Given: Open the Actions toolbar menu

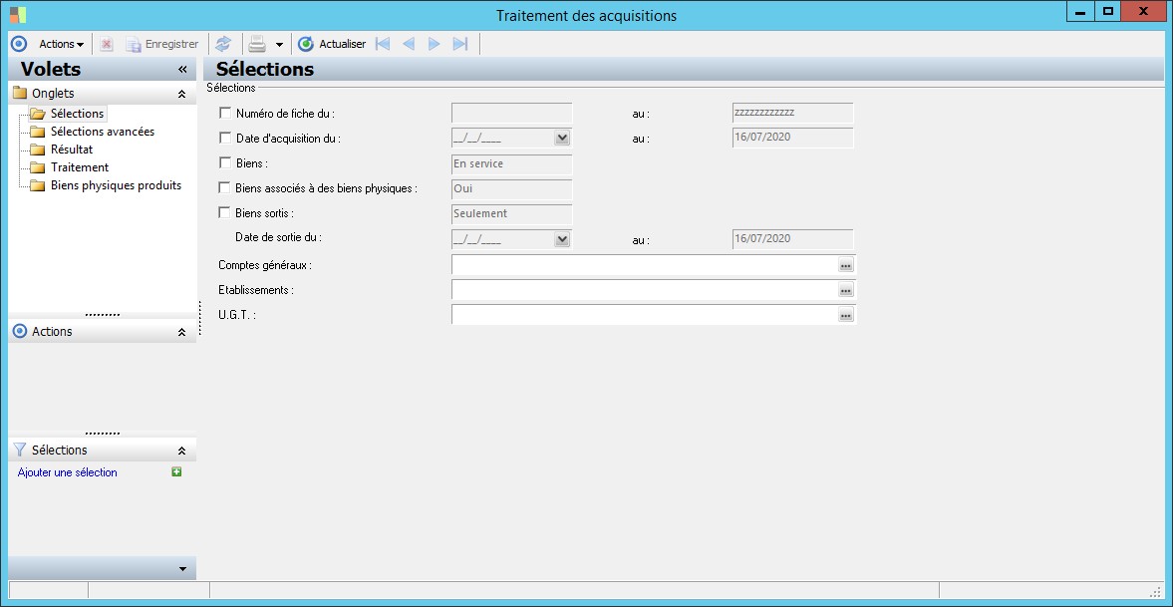Looking at the screenshot, I should [x=62, y=44].
